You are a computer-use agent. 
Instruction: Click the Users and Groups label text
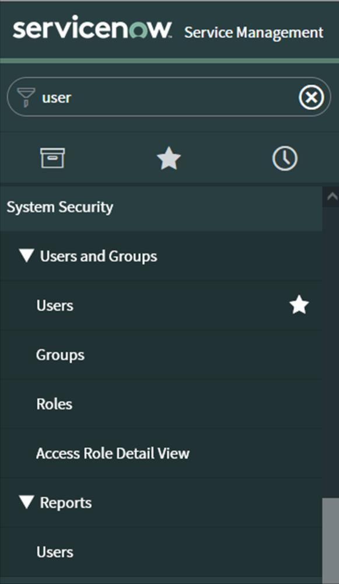(99, 256)
